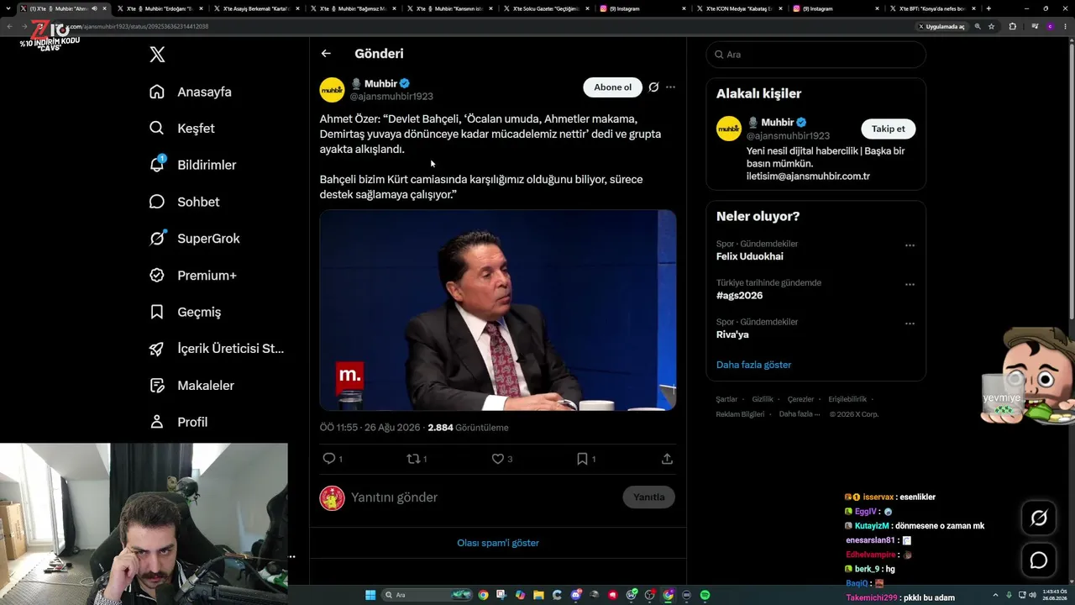Click Takip et follow button
Screen dimensions: 1075x605
click(888, 129)
